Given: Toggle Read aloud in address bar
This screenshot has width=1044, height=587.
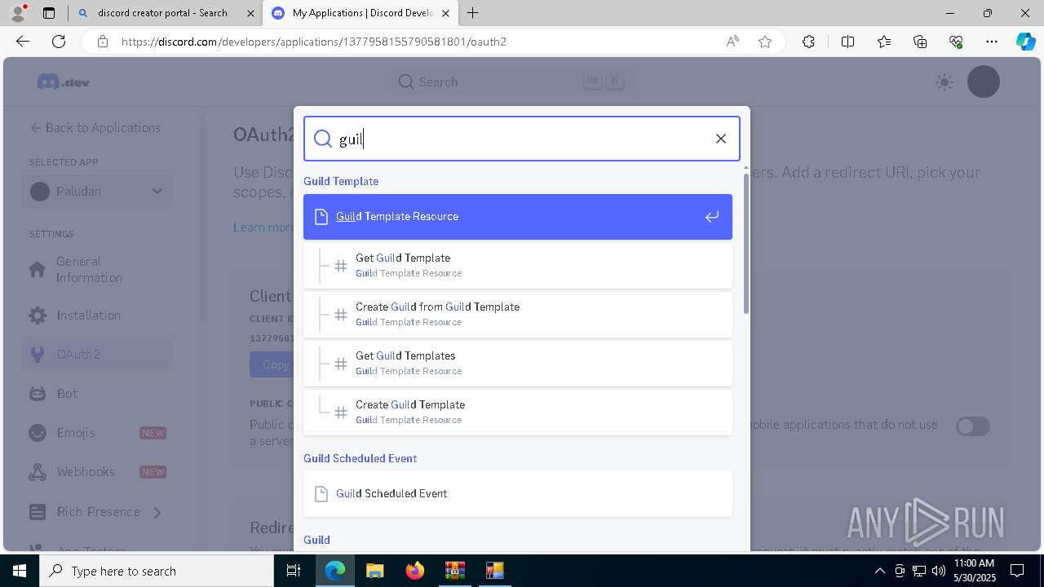Looking at the screenshot, I should coord(732,42).
